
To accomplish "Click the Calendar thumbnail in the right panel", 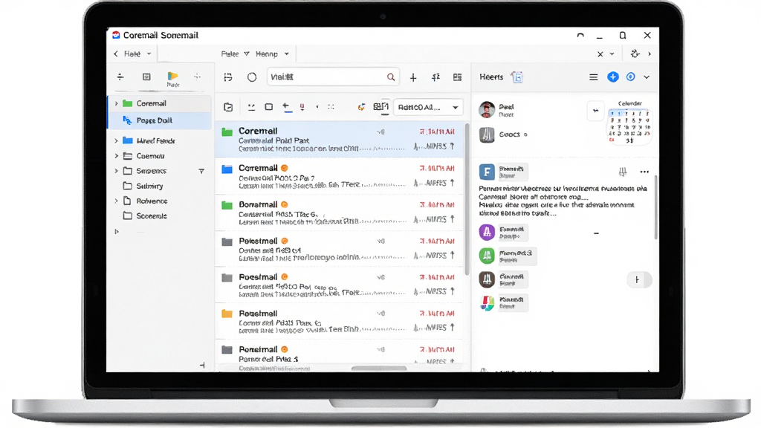I will (629, 124).
